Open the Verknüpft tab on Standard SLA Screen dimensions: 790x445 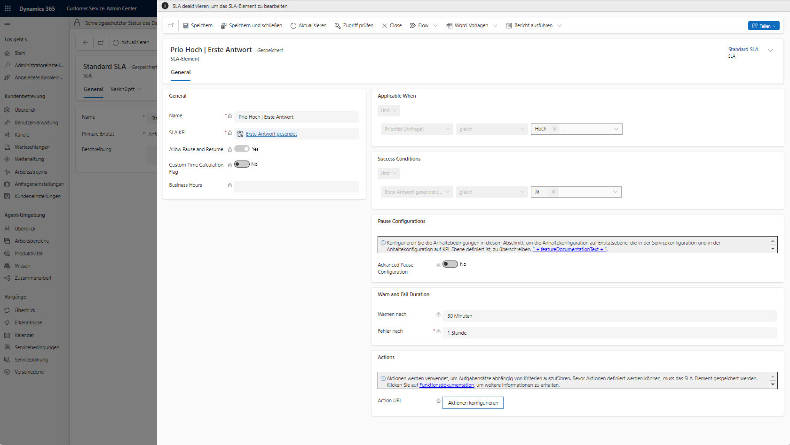[x=122, y=89]
